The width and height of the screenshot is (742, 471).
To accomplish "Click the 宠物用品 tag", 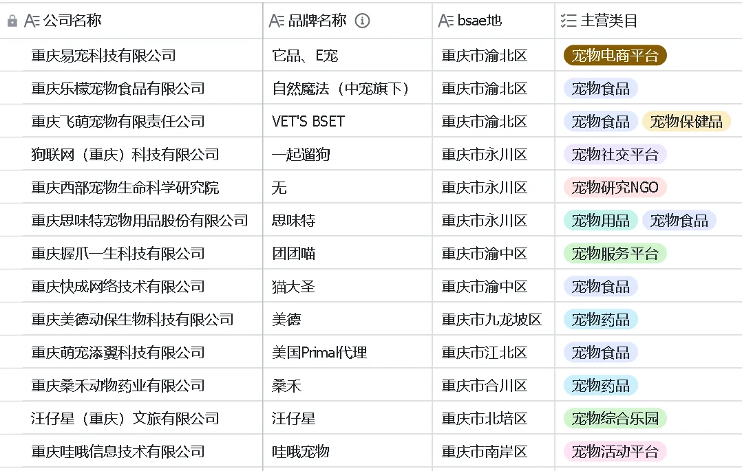I will point(600,220).
